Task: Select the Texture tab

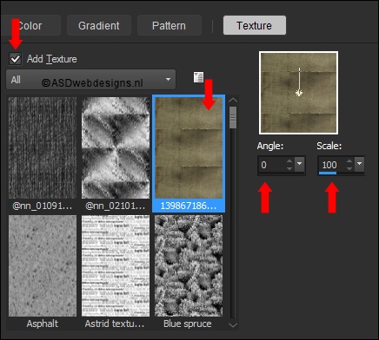Action: [x=254, y=25]
